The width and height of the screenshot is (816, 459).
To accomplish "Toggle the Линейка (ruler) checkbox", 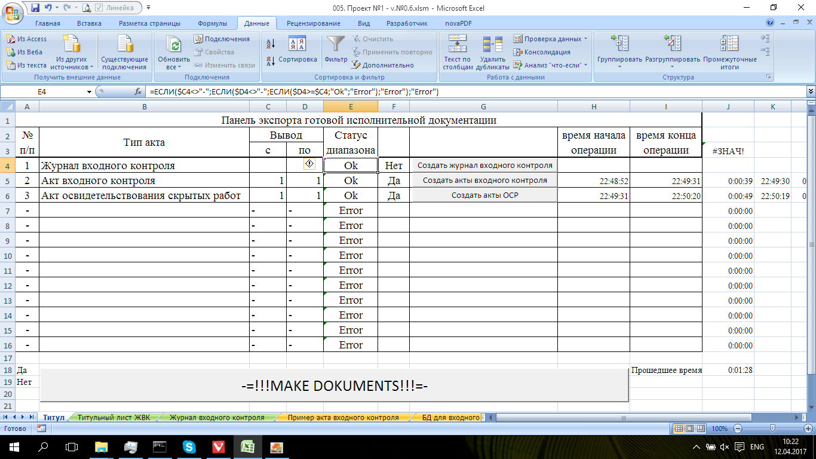I will 99,8.
